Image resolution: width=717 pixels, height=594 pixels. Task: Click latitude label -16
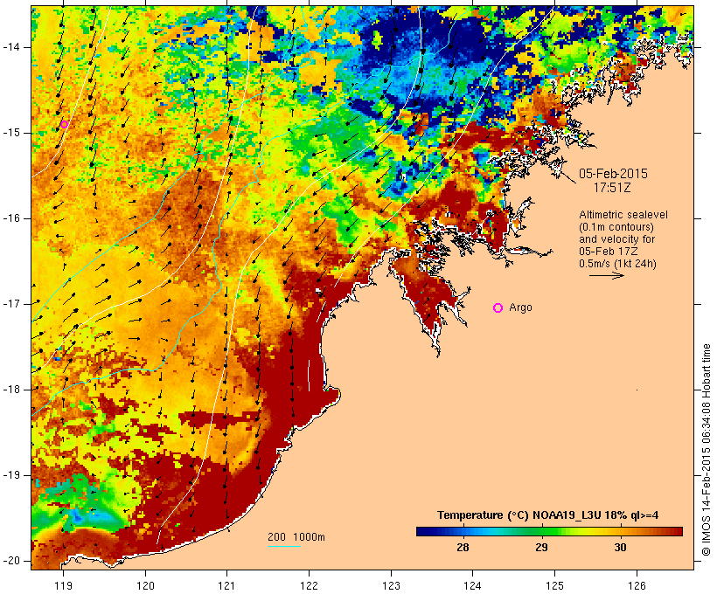point(11,218)
